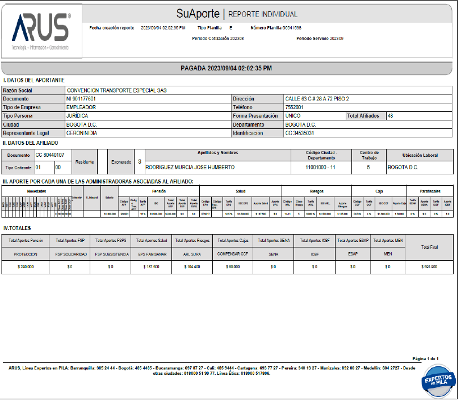This screenshot has height=401, width=461.
Task: Select the PAGADA payment status banner
Action: (x=226, y=68)
